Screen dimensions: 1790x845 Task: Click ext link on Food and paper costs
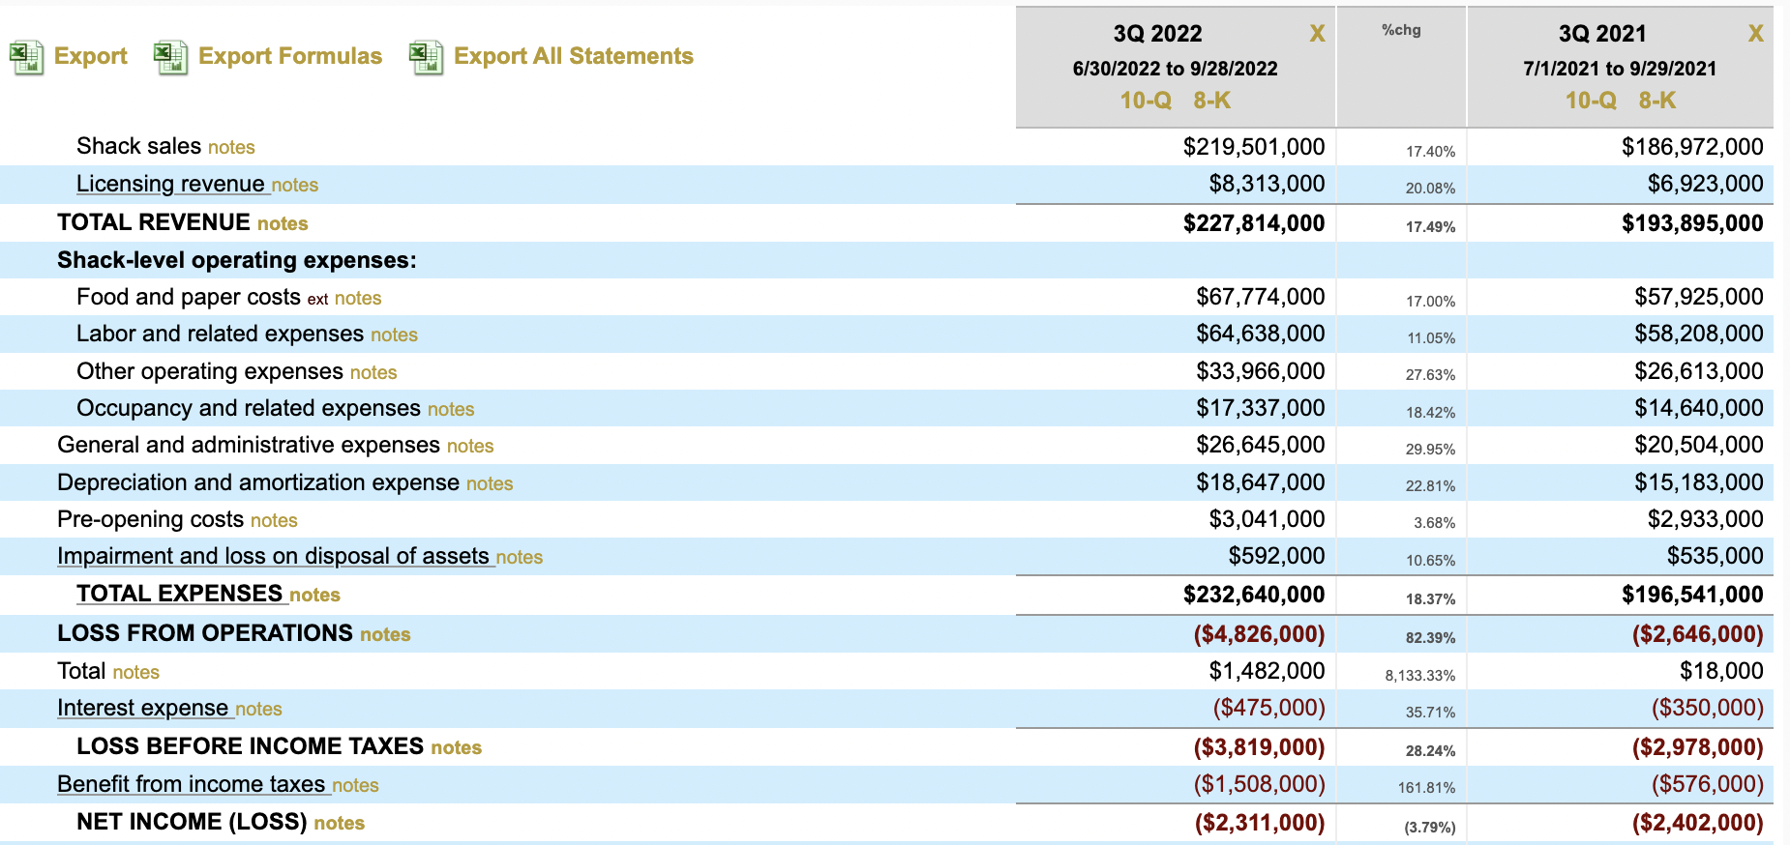[x=317, y=300]
